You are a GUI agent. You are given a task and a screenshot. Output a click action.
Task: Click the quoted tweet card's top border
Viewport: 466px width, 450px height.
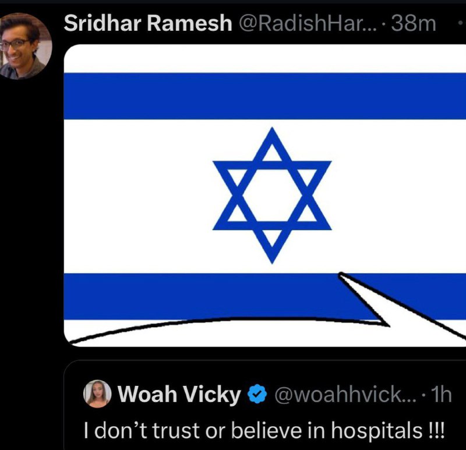[x=265, y=360]
